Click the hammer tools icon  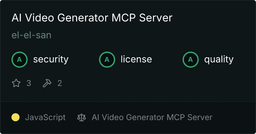[x=47, y=83]
